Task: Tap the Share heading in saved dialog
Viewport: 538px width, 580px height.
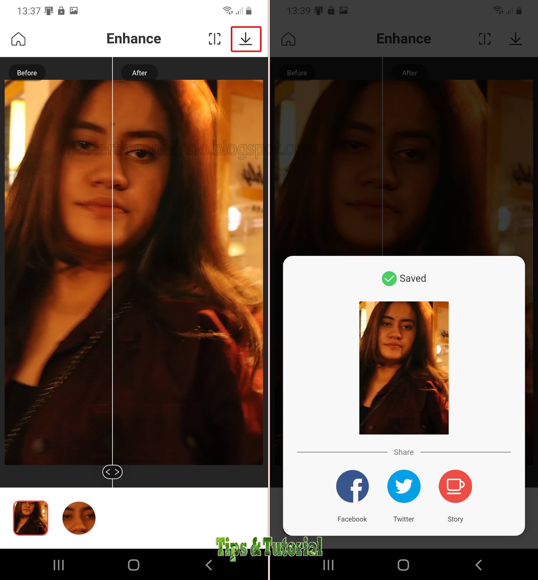Action: click(x=404, y=452)
